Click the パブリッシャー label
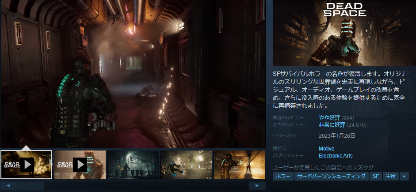The width and height of the screenshot is (416, 192). [x=289, y=156]
